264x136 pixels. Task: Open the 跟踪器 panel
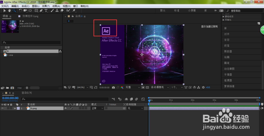[x=228, y=51]
